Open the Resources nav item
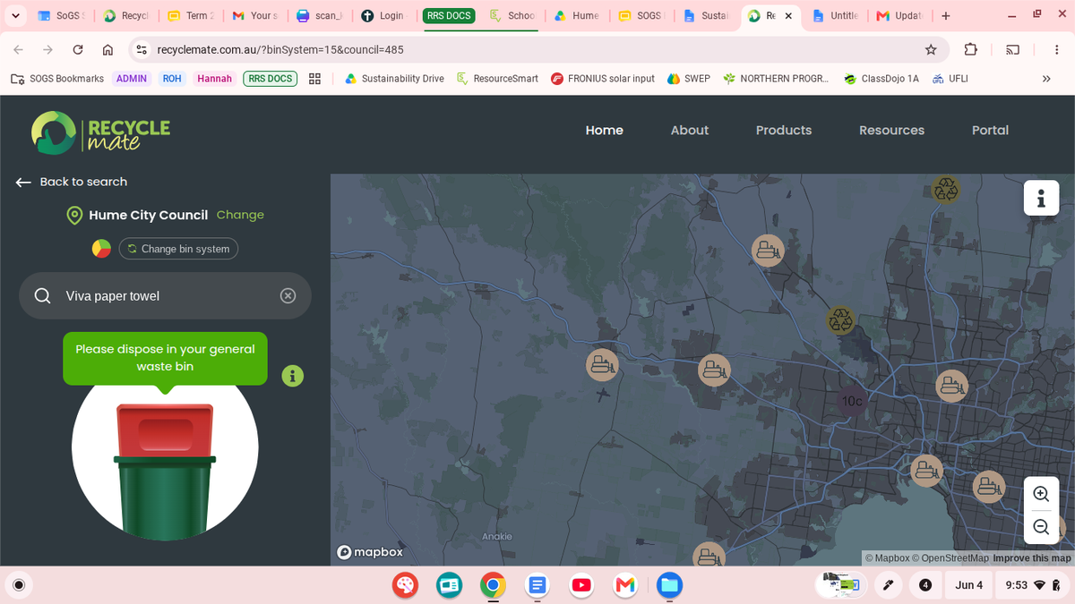1075x604 pixels. pyautogui.click(x=891, y=130)
